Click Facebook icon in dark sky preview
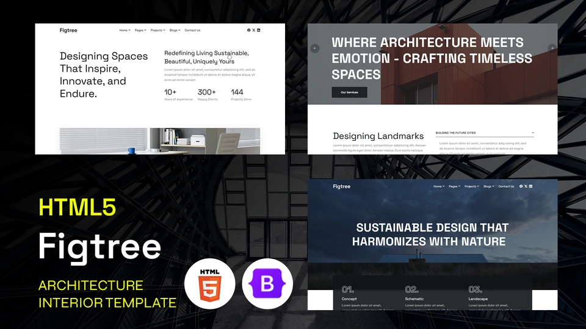 [521, 186]
